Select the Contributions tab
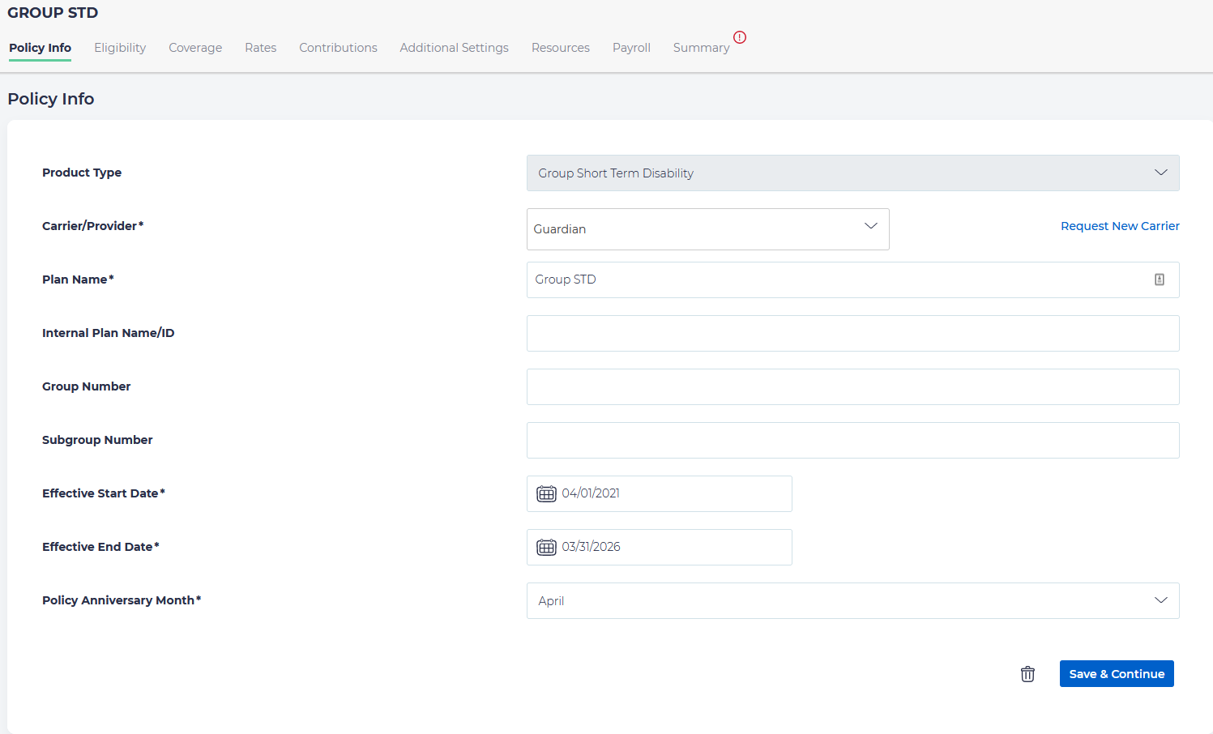1213x734 pixels. 338,48
